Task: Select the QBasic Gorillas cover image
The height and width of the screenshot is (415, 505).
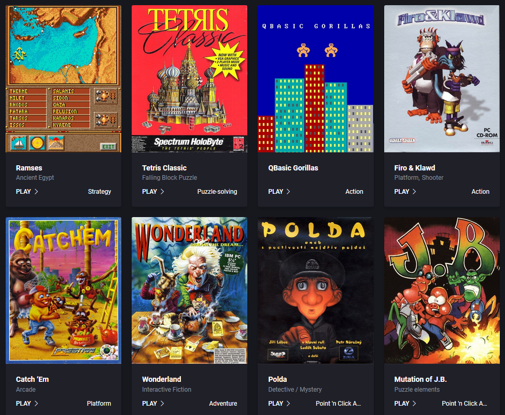Action: click(x=316, y=79)
